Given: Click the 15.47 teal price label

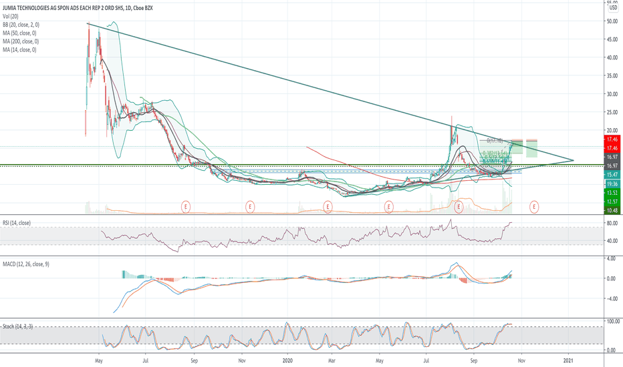Looking at the screenshot, I should click(612, 175).
